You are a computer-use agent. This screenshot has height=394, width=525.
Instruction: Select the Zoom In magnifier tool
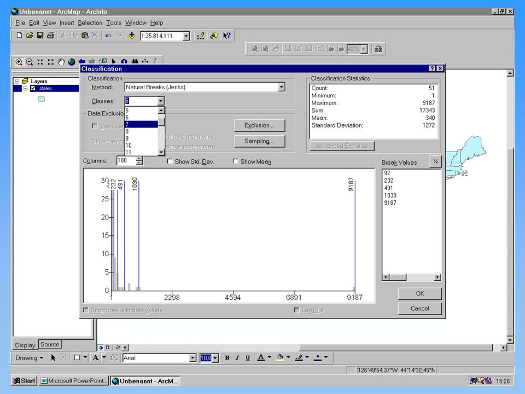(19, 62)
